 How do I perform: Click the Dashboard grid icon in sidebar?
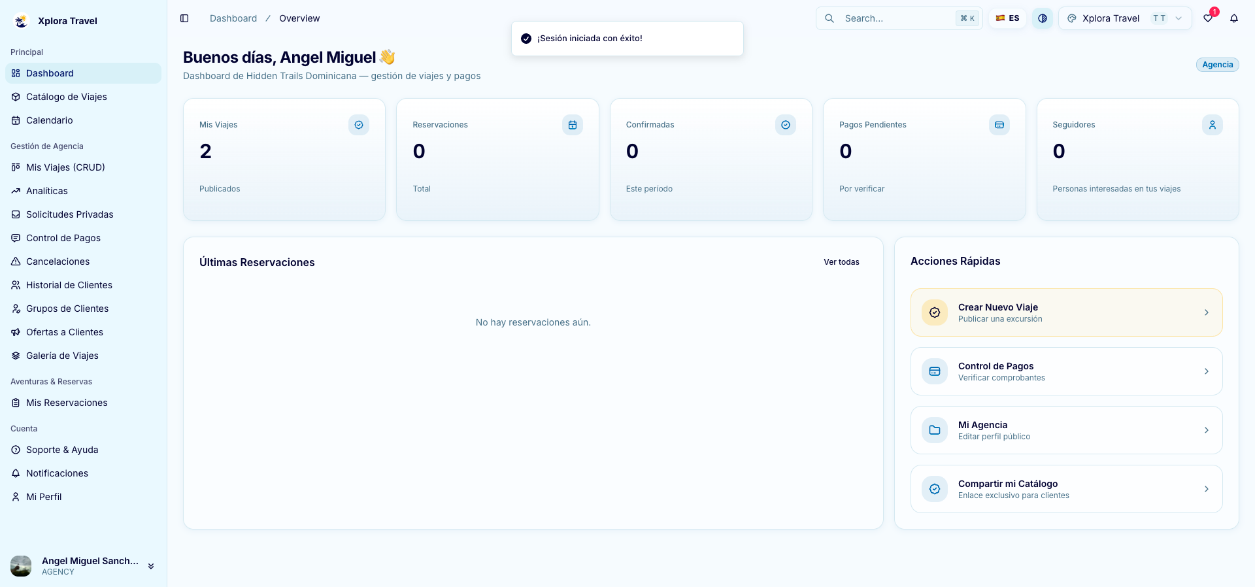point(16,73)
